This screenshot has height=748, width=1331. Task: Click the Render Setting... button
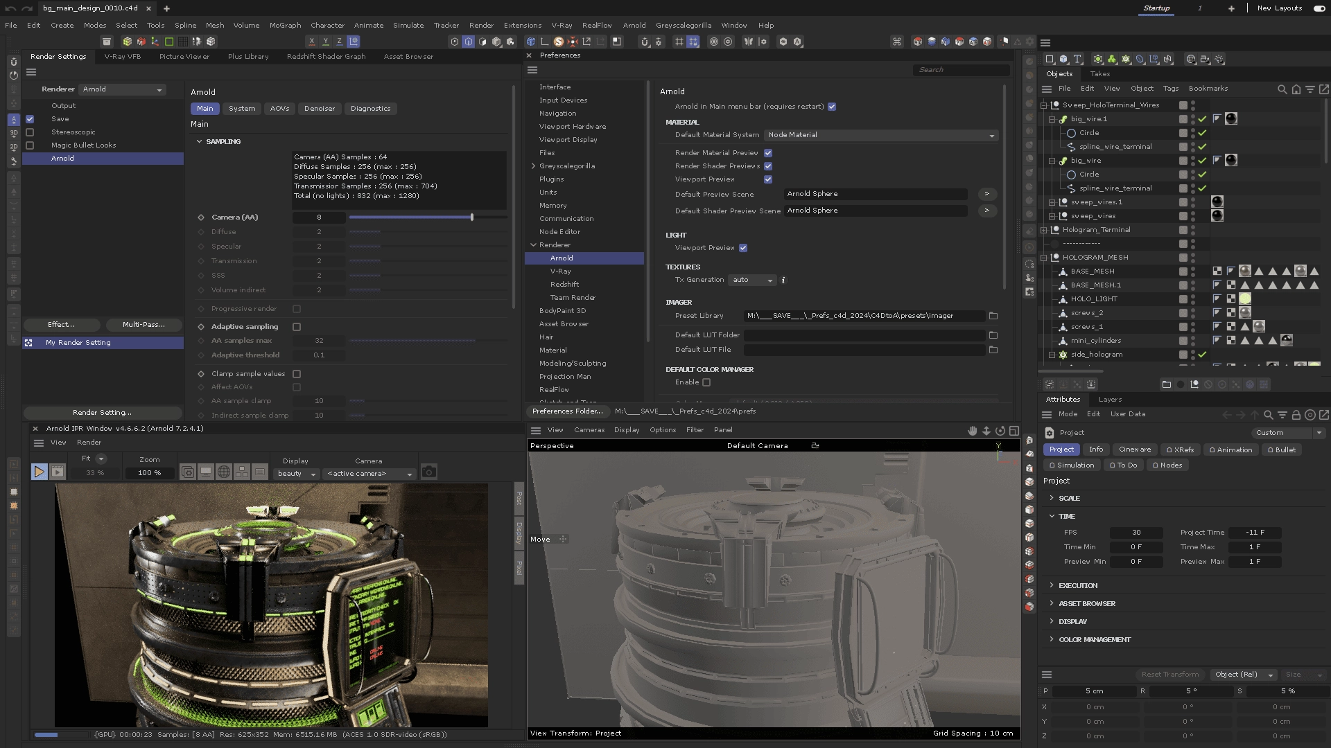click(102, 413)
